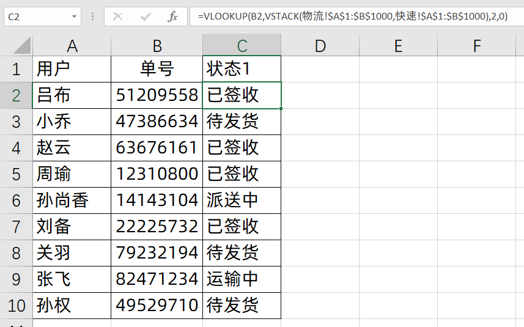The image size is (524, 327).
Task: Select 已签收 status in 赵云's row
Action: pyautogui.click(x=242, y=148)
